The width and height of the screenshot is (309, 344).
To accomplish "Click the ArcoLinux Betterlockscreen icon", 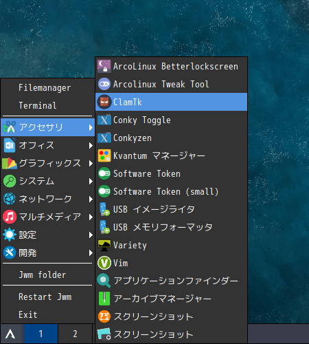I will [104, 66].
